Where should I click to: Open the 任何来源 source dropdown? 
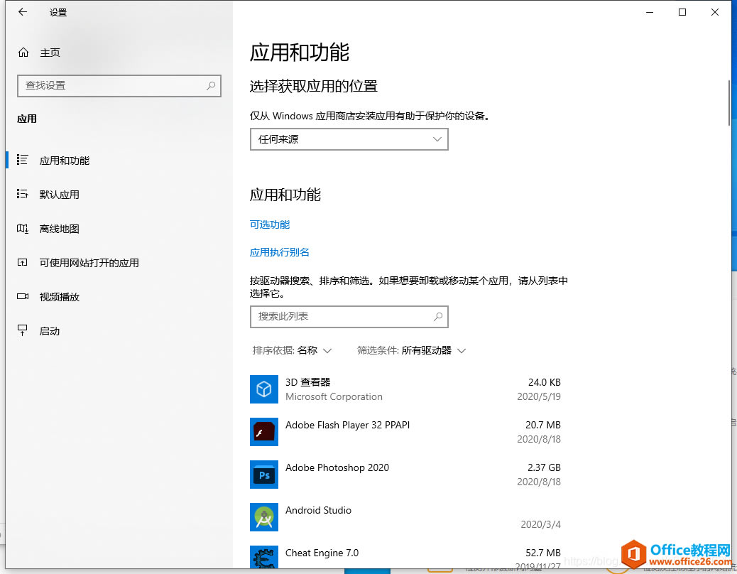(x=349, y=139)
